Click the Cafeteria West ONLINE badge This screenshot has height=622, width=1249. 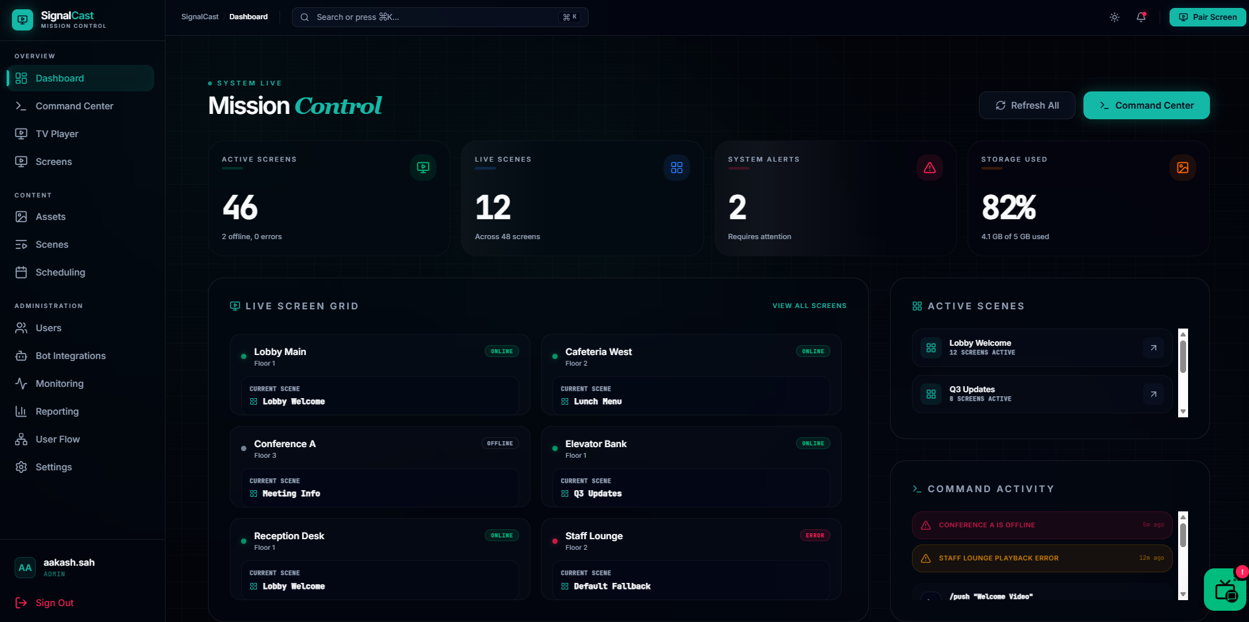813,352
